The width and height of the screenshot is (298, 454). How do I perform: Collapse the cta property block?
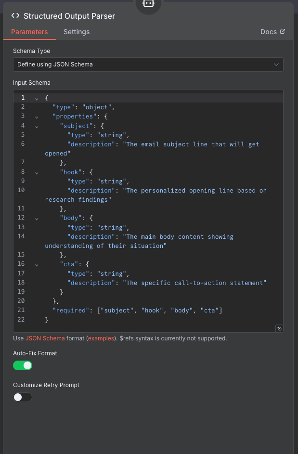point(37,264)
